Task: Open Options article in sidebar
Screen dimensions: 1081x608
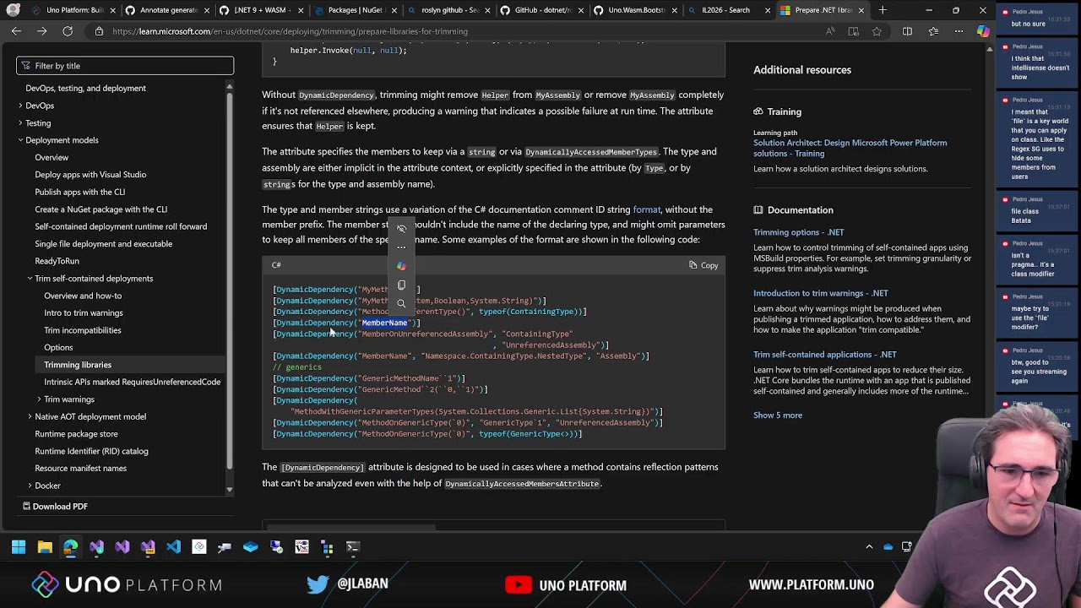Action: (58, 347)
